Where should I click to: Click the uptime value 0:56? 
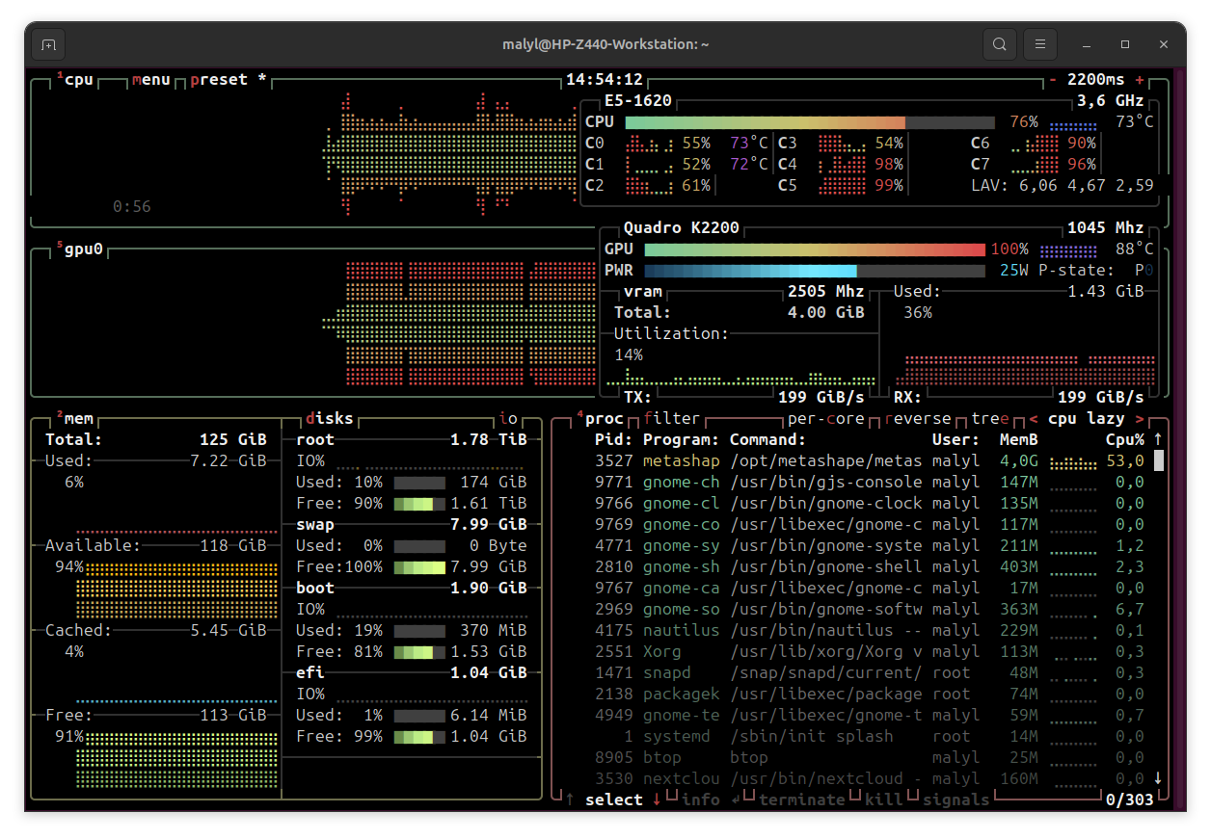pos(132,206)
